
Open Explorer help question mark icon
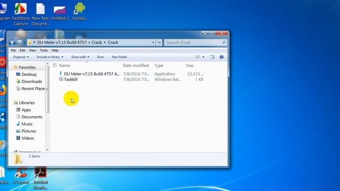(x=222, y=57)
